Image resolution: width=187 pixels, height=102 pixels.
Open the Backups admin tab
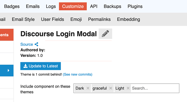click(112, 6)
